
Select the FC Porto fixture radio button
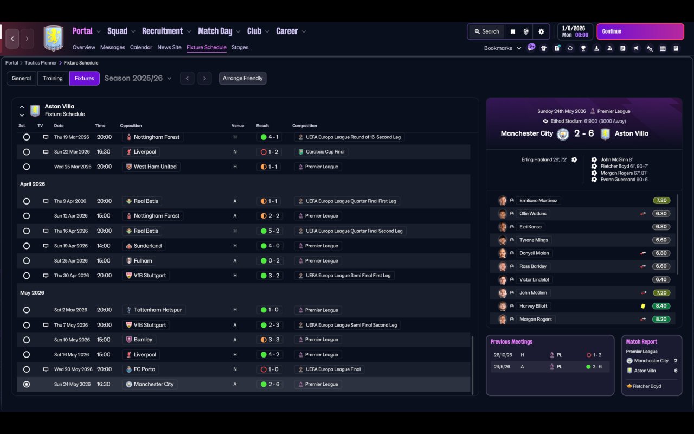pyautogui.click(x=27, y=369)
